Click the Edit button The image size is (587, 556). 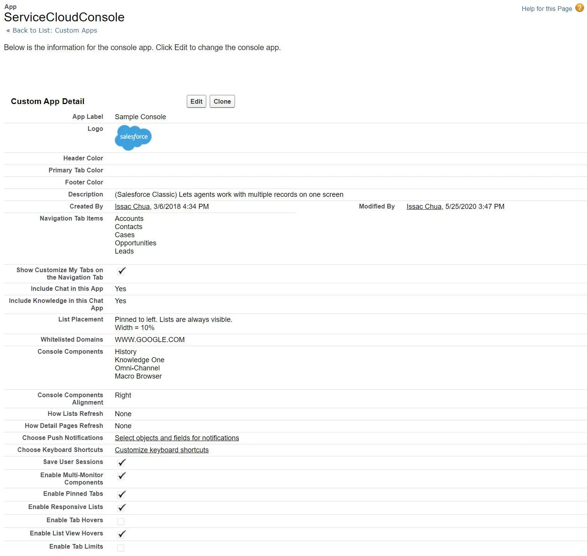point(196,101)
